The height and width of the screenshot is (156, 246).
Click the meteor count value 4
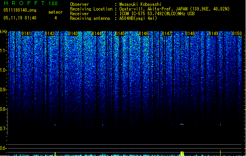click(x=56, y=18)
